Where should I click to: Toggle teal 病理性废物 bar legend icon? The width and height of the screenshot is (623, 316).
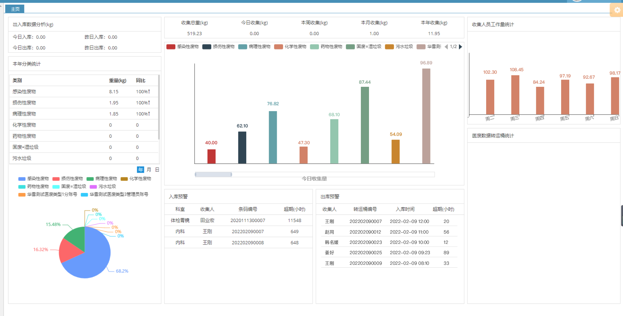coord(242,47)
